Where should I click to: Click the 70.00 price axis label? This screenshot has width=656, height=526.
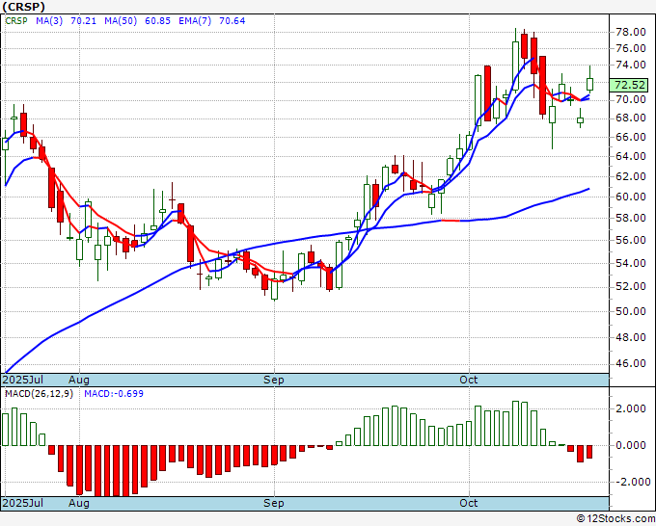[x=631, y=99]
